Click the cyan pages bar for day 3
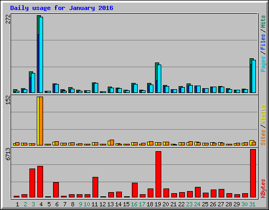The width and height of the screenshot is (269, 210). (x=33, y=83)
